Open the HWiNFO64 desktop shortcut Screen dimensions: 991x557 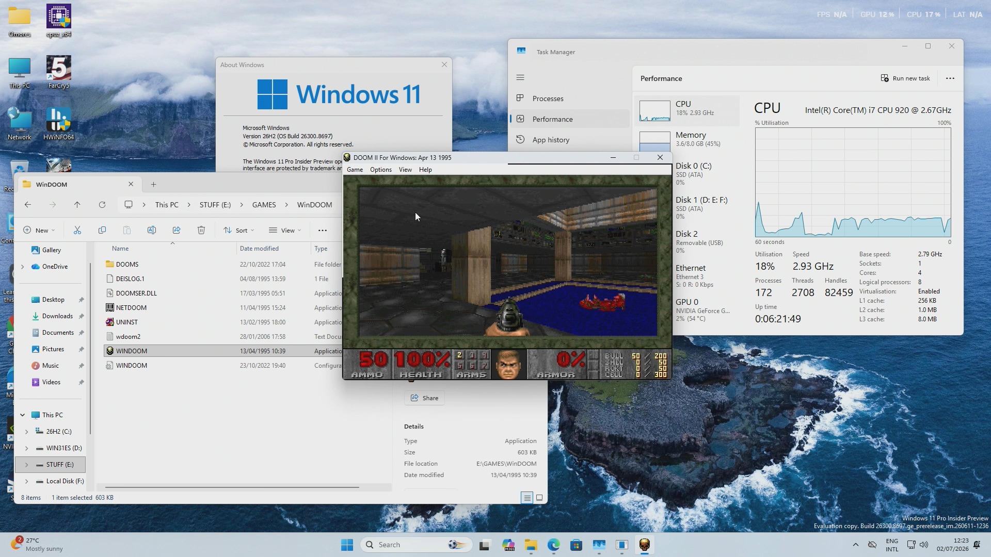pyautogui.click(x=59, y=124)
